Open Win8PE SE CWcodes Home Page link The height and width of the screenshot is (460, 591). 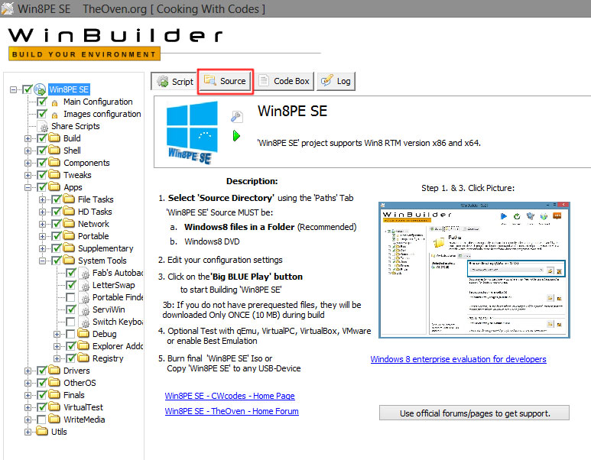pyautogui.click(x=229, y=396)
